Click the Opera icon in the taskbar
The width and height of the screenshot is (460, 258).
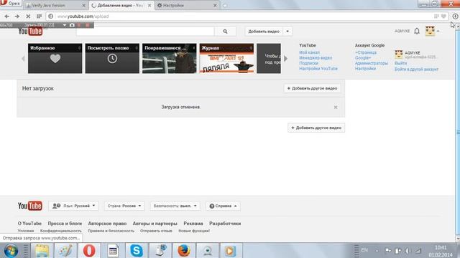tap(89, 251)
